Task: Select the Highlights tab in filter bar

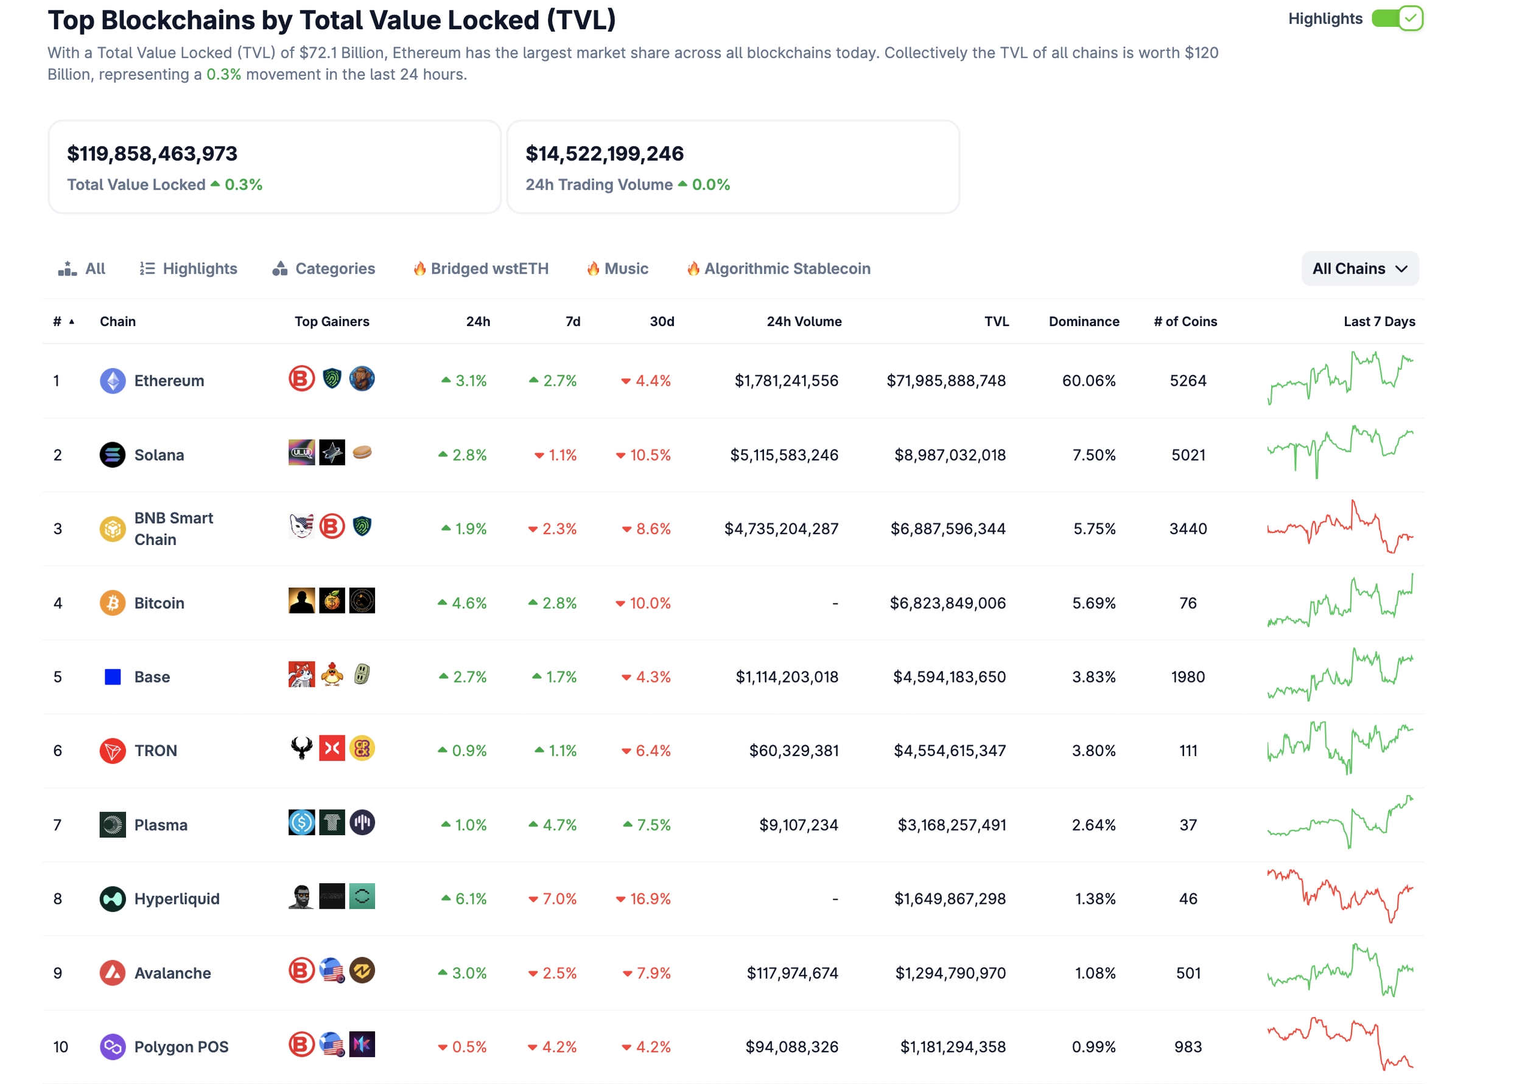Action: tap(188, 269)
